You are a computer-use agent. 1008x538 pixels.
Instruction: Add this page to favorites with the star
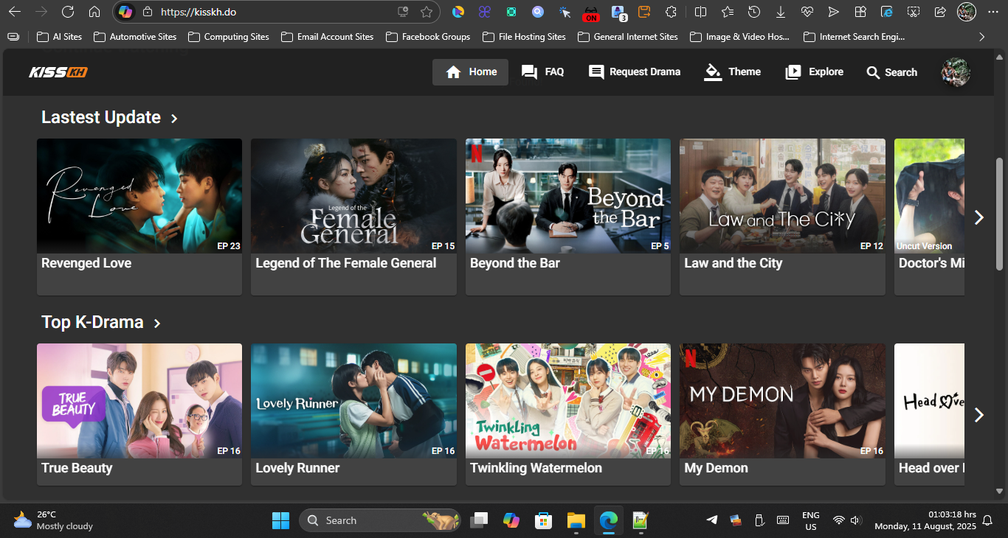pos(426,12)
